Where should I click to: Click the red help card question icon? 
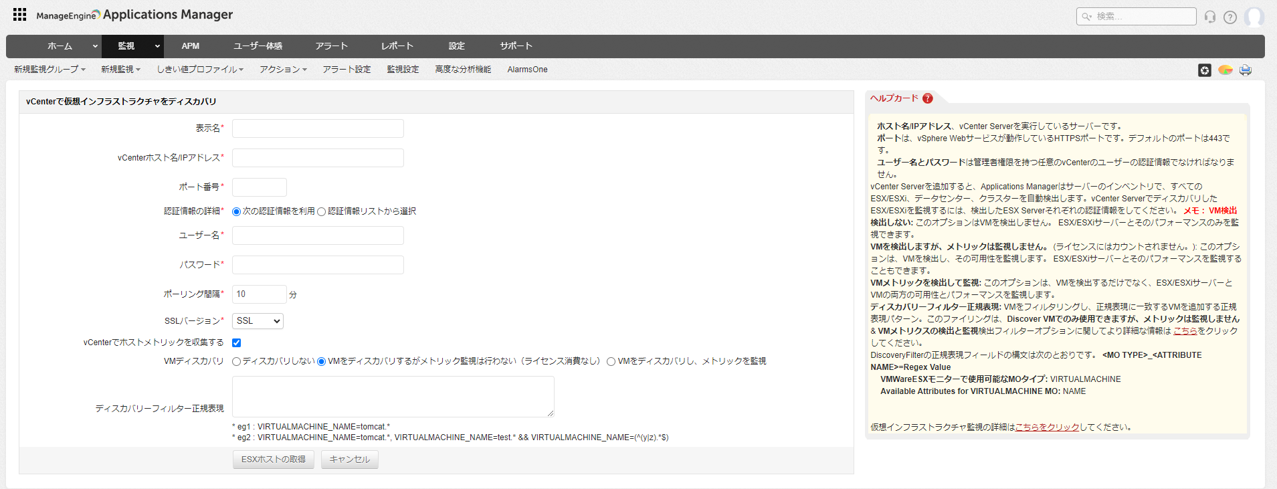coord(927,98)
